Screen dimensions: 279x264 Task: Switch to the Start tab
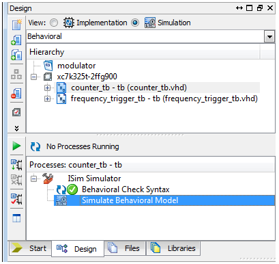pyautogui.click(x=30, y=248)
